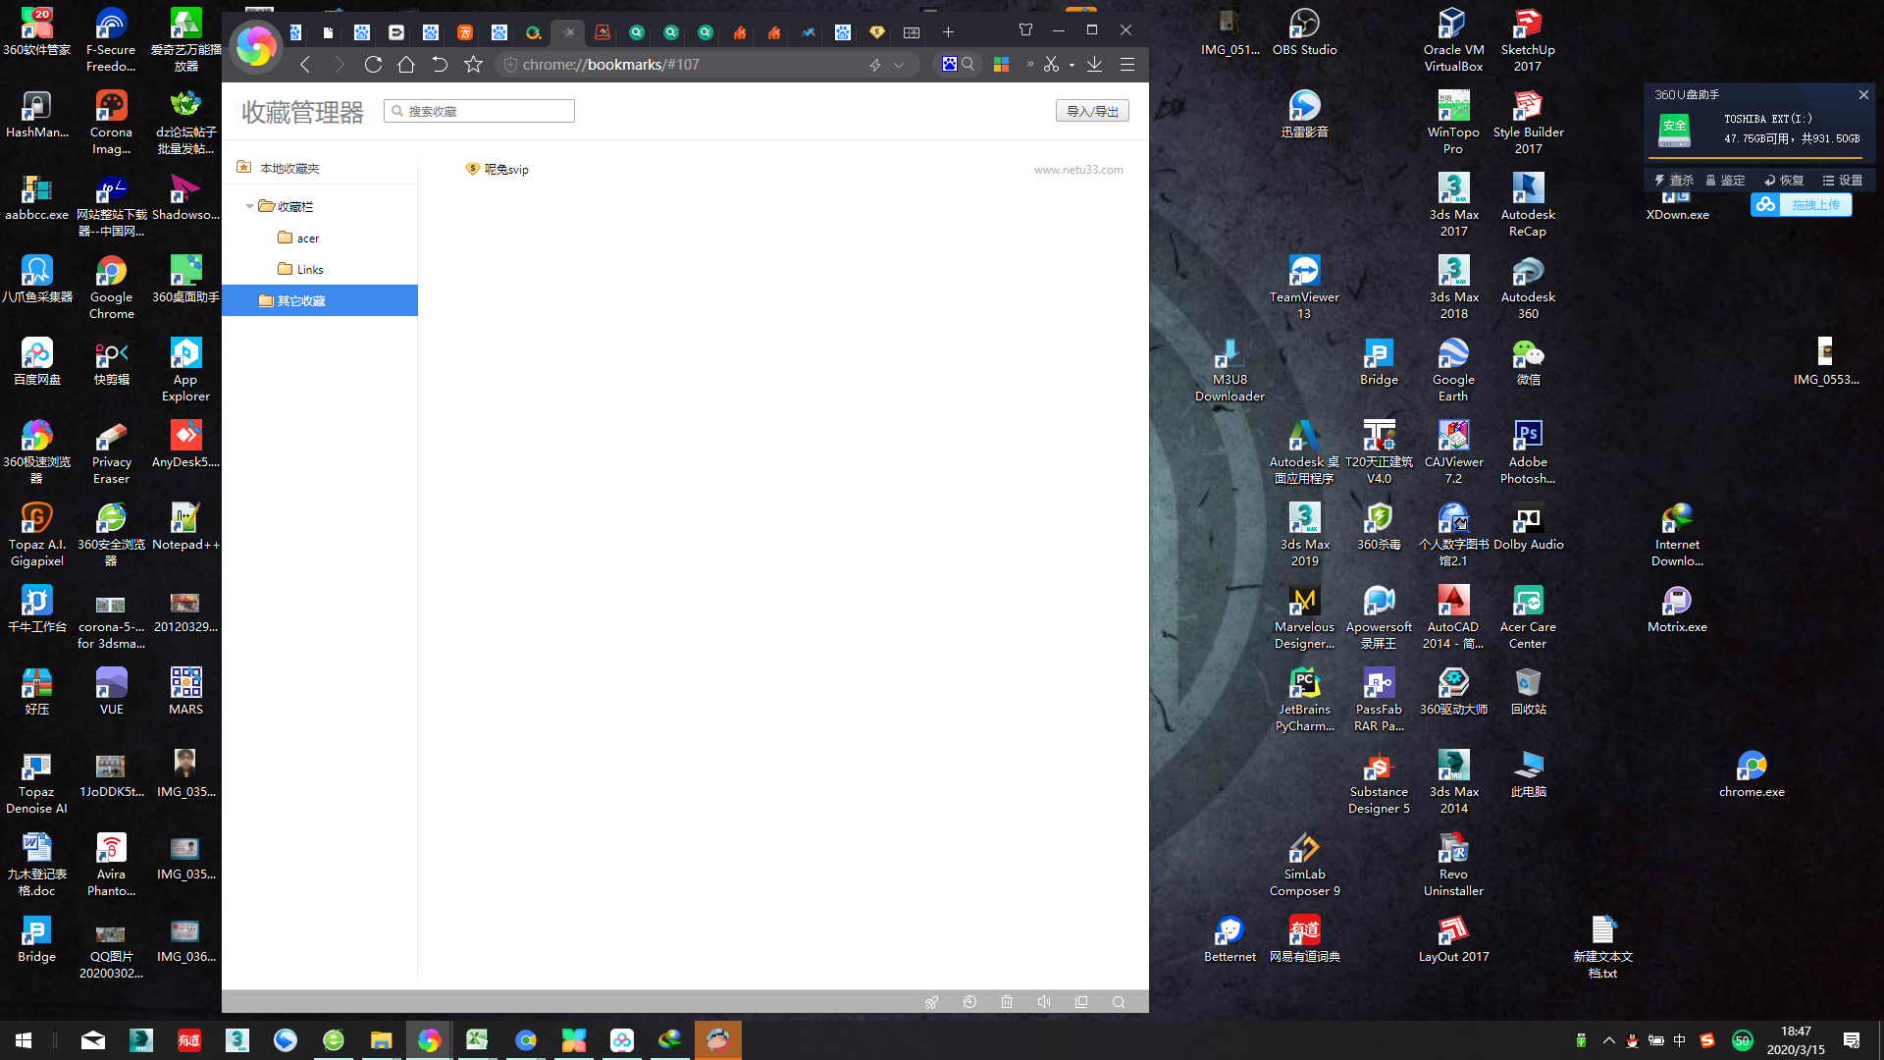Click the 拖拽上传 cloud upload widget

tap(1801, 204)
